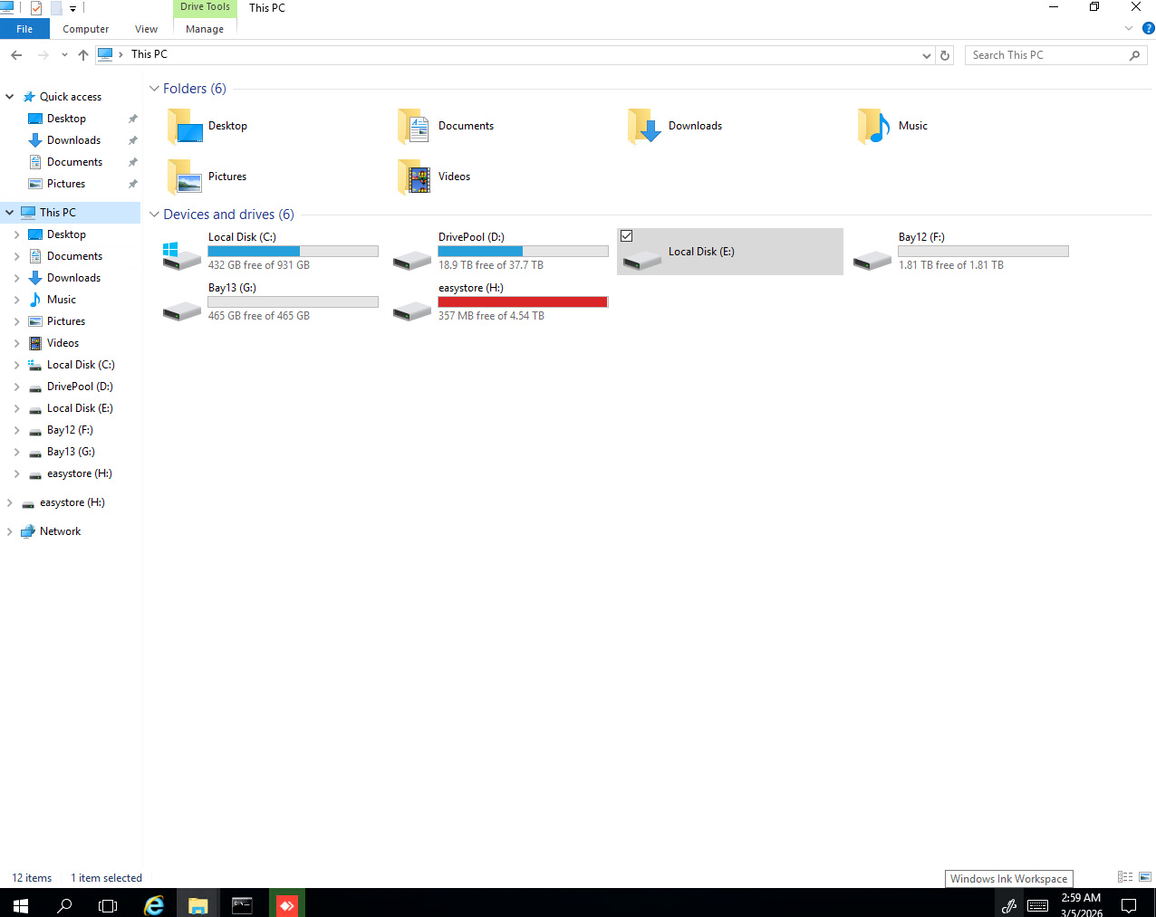
Task: Select the Local Disk (C:) drive icon
Action: (x=182, y=256)
